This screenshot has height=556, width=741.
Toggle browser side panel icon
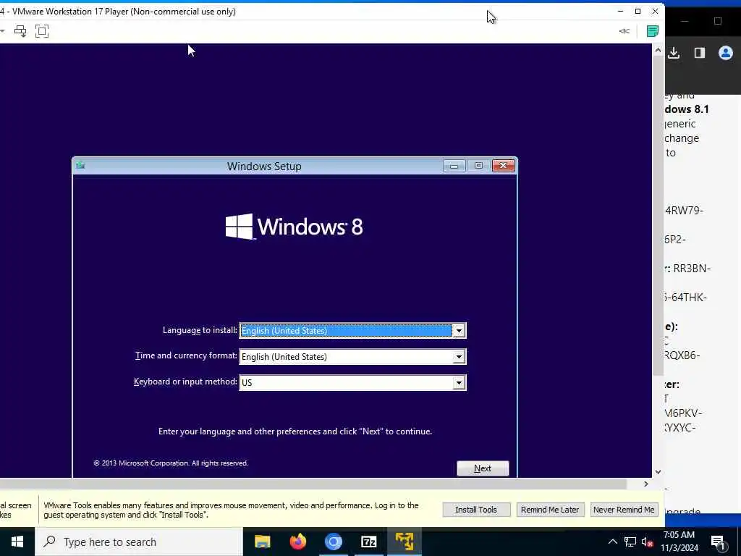(700, 53)
